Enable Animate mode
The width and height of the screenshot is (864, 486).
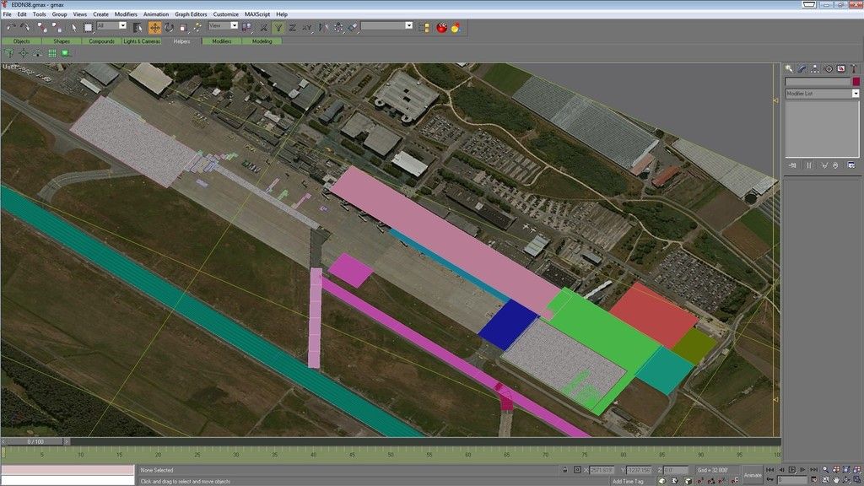pyautogui.click(x=753, y=473)
